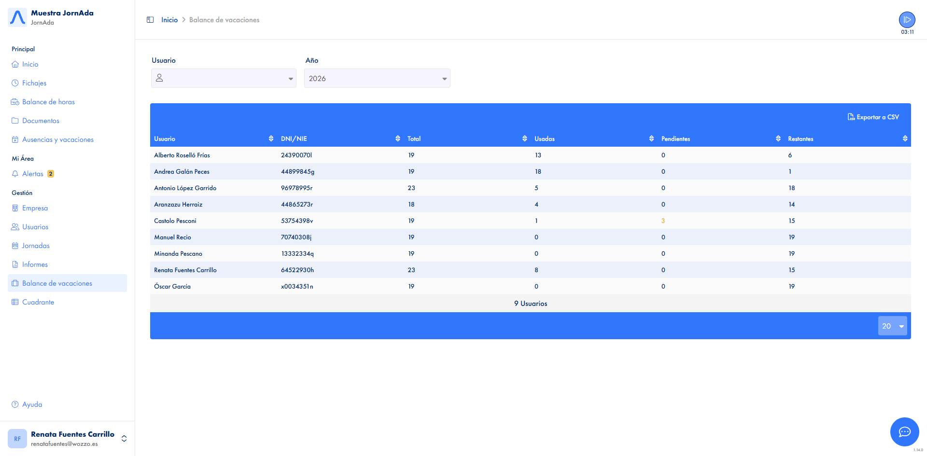This screenshot has width=927, height=456.
Task: Click the Jornadas calendar icon
Action: pos(15,246)
